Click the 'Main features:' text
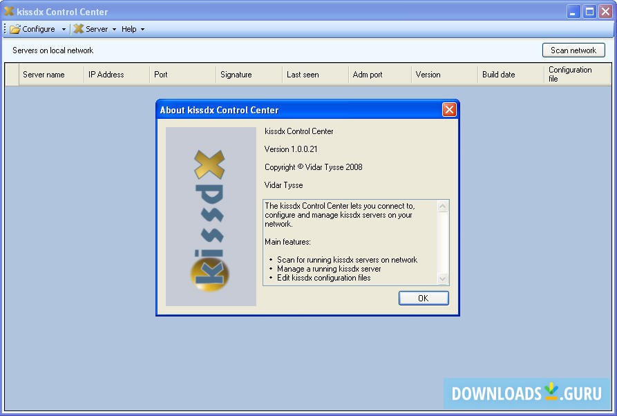The height and width of the screenshot is (416, 617). coord(287,242)
